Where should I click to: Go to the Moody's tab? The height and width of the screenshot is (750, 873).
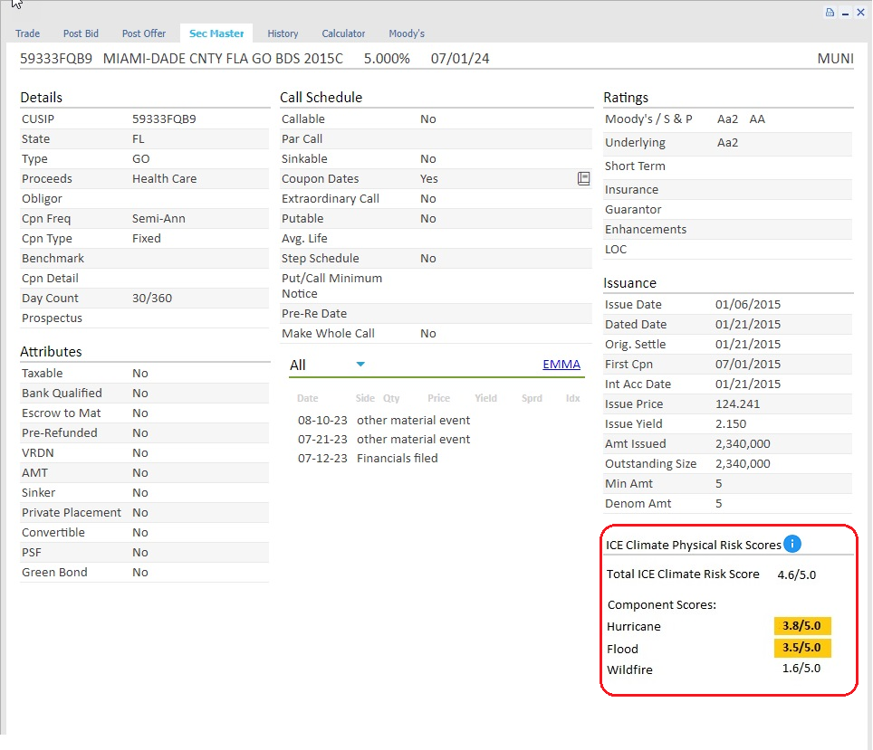tap(407, 33)
